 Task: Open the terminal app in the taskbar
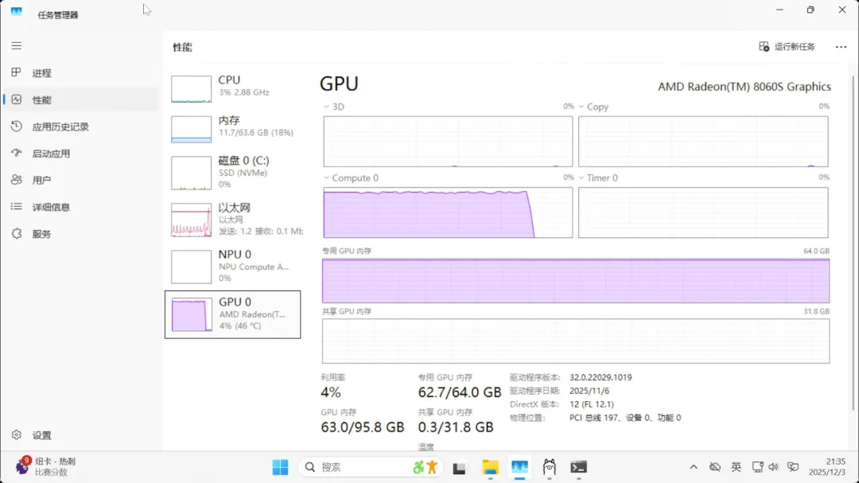coord(579,467)
